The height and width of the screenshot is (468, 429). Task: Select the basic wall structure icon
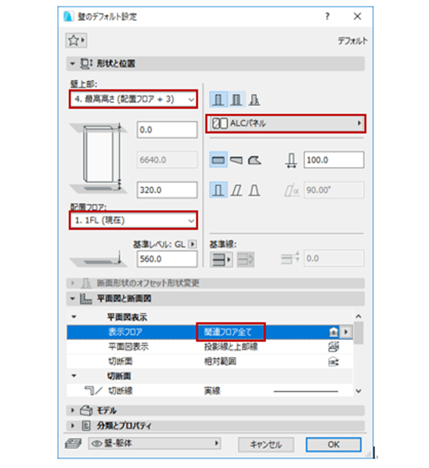tap(218, 99)
